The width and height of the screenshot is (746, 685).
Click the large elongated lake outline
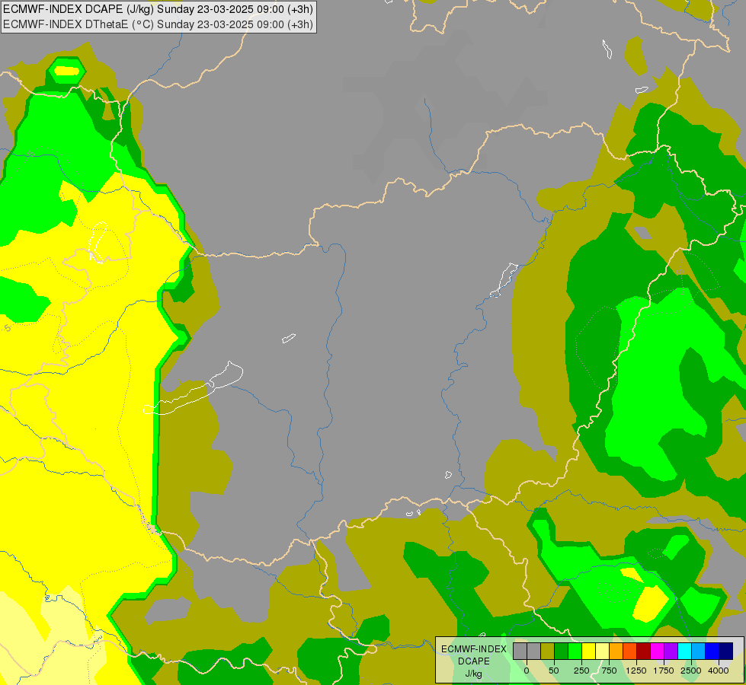[193, 388]
